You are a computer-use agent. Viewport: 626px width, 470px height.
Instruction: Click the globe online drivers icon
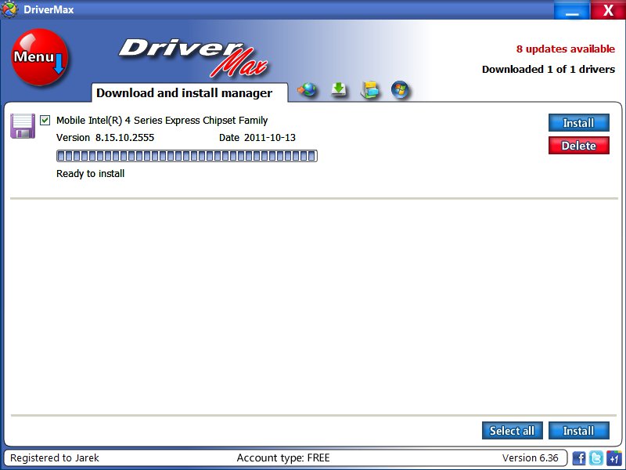click(x=307, y=89)
